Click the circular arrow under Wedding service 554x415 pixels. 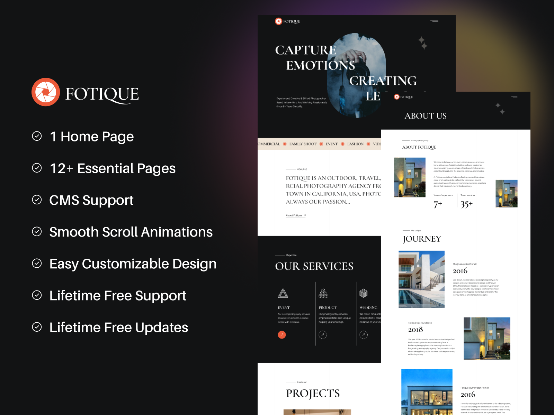point(364,335)
